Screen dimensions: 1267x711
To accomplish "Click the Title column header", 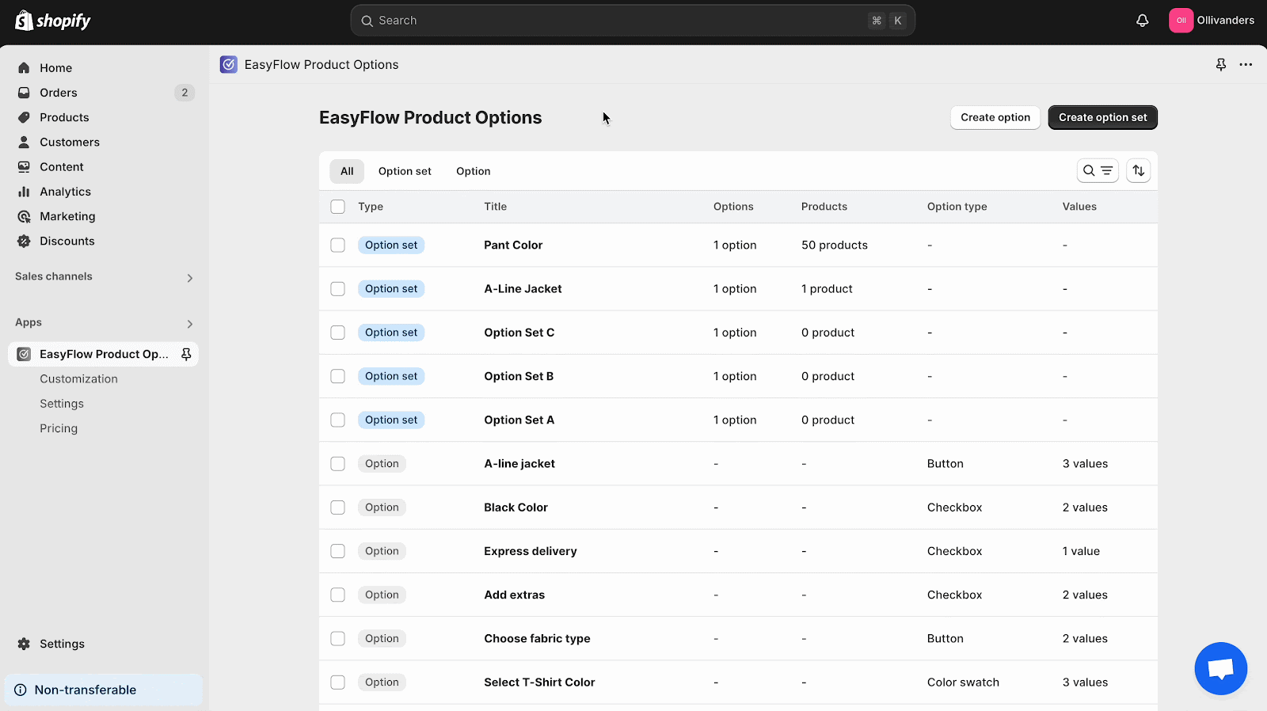I will tap(495, 207).
